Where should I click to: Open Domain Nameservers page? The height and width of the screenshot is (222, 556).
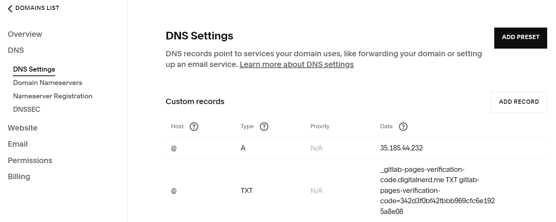[x=48, y=83]
